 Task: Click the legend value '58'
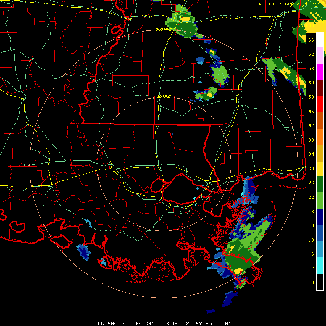(x=311, y=68)
